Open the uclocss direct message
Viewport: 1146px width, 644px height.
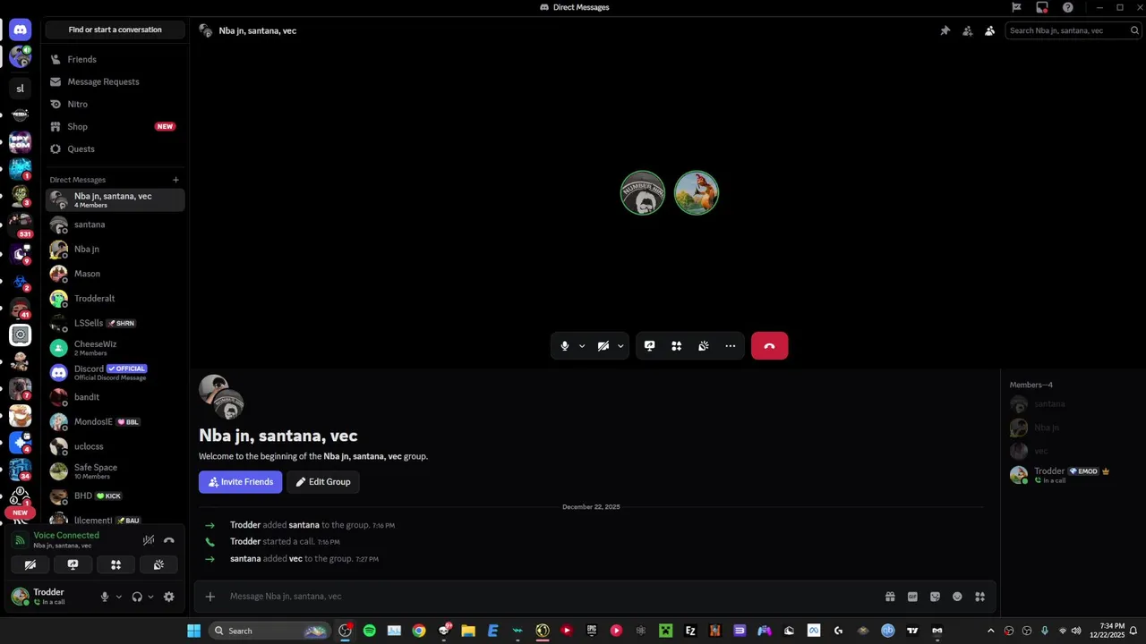pos(115,446)
